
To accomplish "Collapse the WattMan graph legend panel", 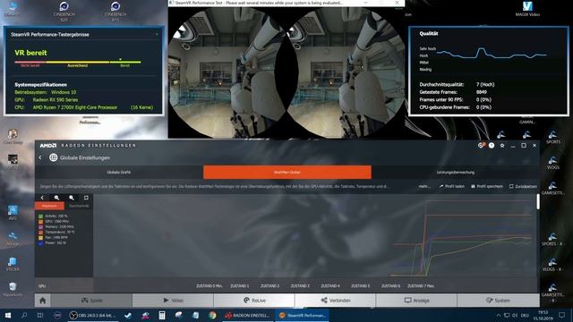I will pos(42,198).
